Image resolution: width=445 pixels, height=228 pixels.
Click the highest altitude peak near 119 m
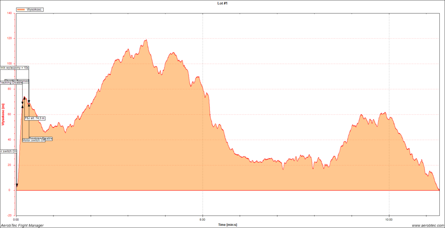[x=146, y=40]
